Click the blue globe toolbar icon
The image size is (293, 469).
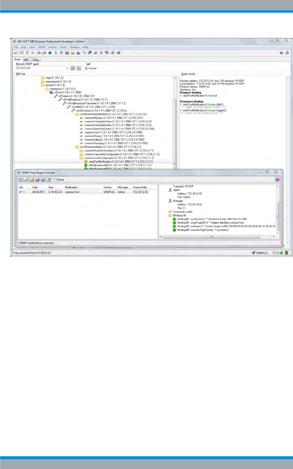tap(50, 53)
